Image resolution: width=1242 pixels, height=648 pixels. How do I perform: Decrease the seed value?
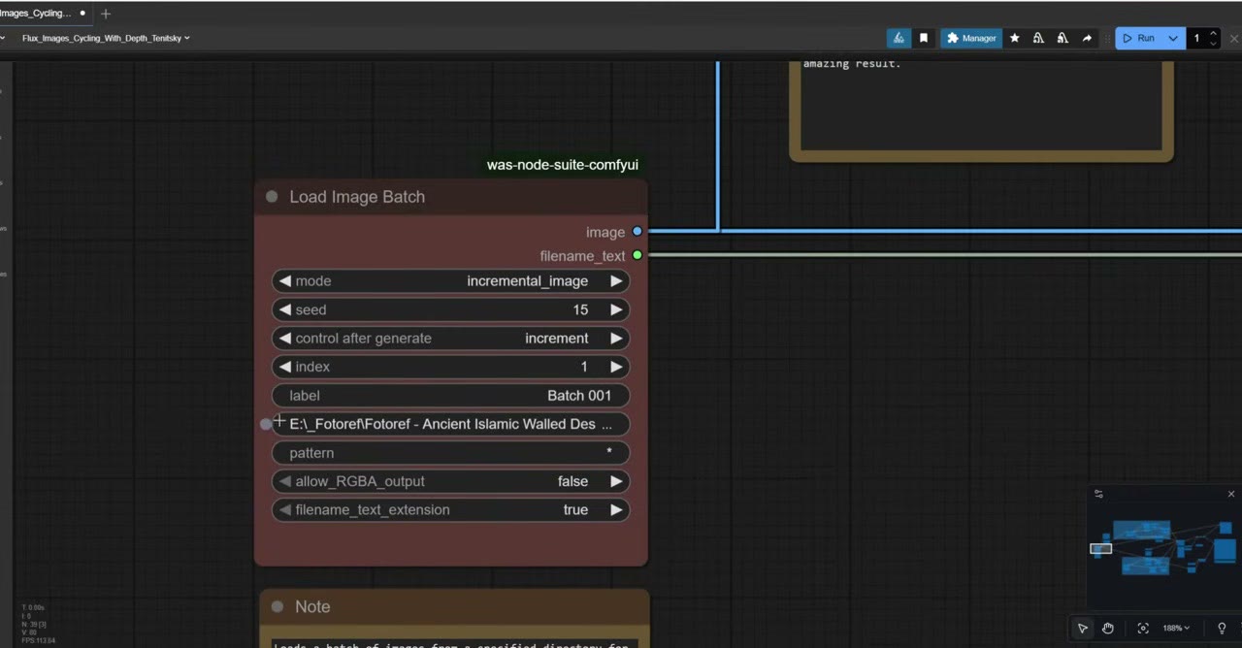point(284,309)
